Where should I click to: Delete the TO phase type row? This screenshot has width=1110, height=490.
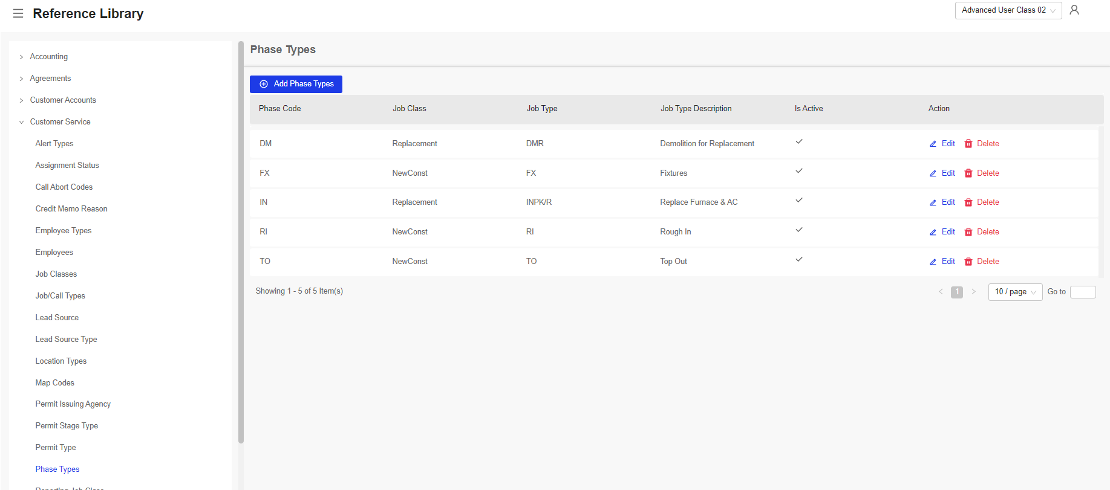(982, 262)
